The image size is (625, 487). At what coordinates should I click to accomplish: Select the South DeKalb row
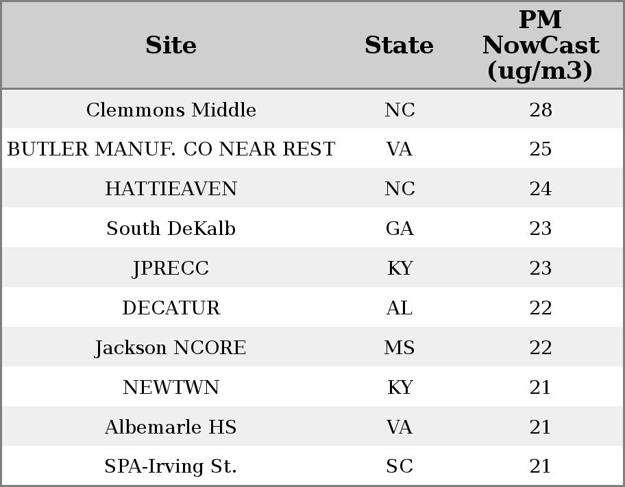tap(171, 229)
